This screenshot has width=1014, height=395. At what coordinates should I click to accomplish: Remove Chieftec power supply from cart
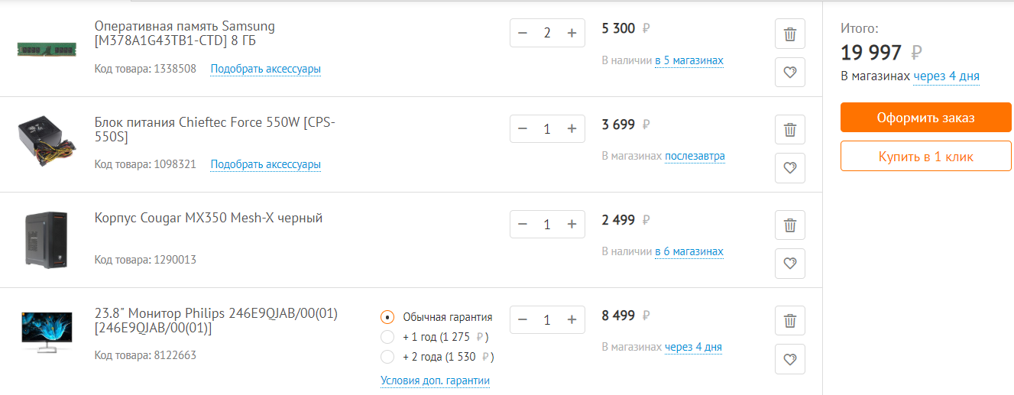(x=790, y=130)
